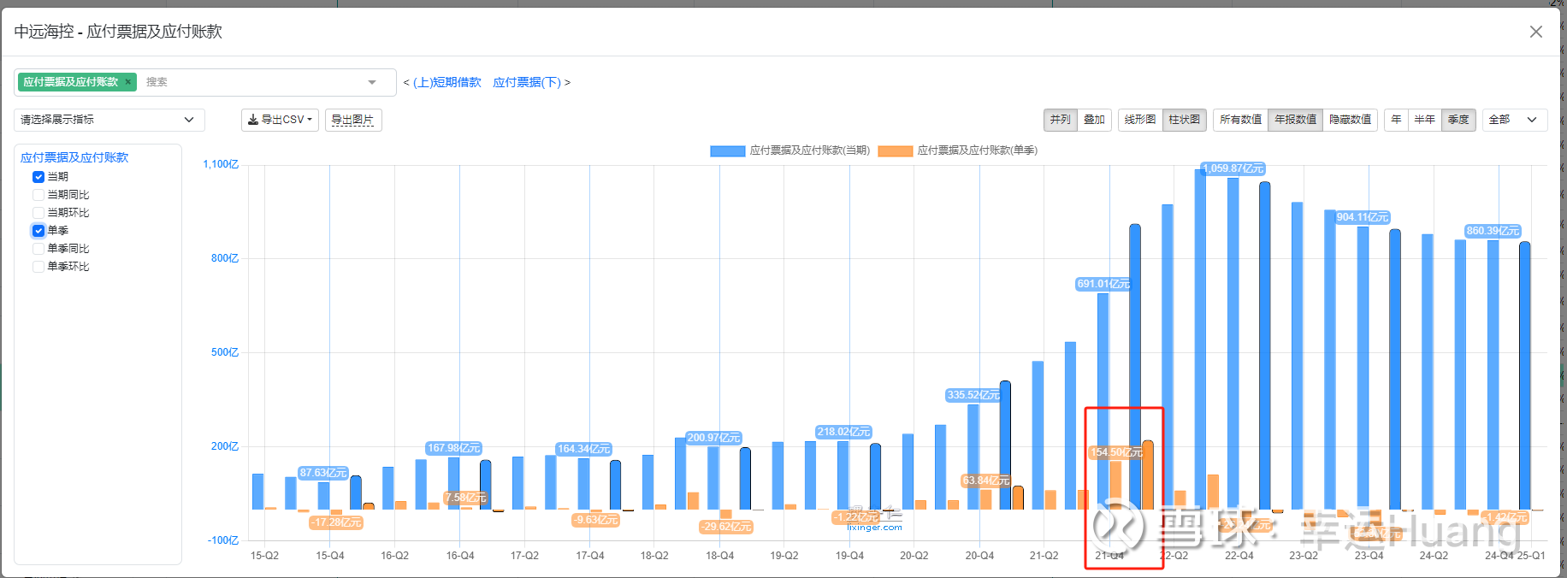Screen dimensions: 1567x578
Task: Click the -9.63亿元 data label
Action: [x=596, y=520]
